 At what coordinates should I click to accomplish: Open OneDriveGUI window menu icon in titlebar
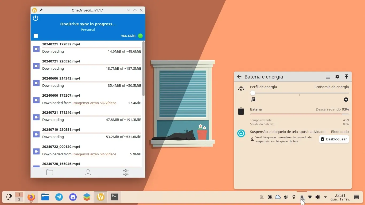click(34, 10)
